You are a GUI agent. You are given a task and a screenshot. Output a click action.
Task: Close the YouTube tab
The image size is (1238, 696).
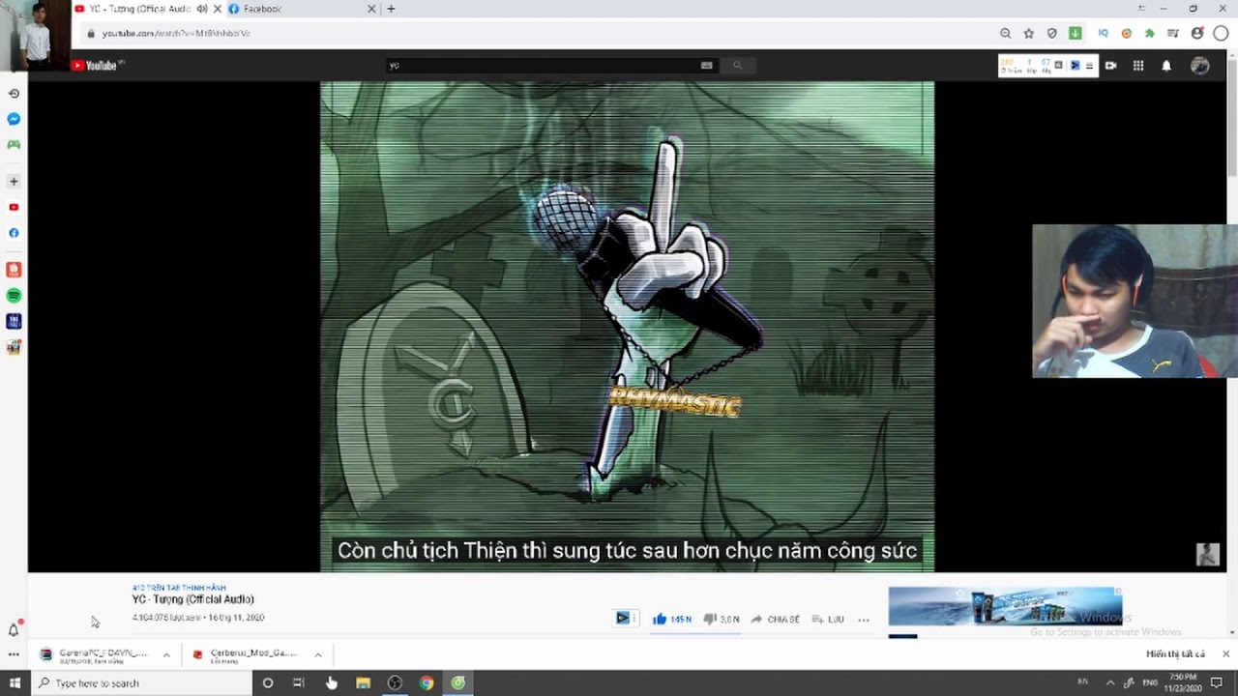[217, 9]
